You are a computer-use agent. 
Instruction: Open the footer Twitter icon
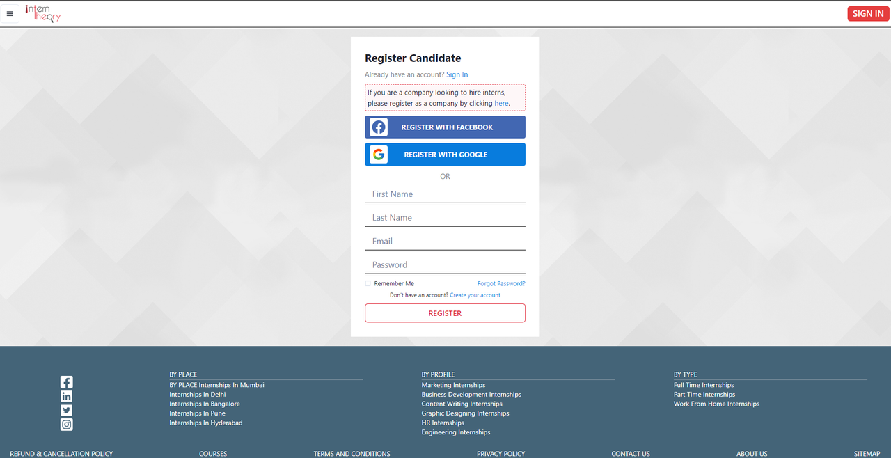coord(66,411)
